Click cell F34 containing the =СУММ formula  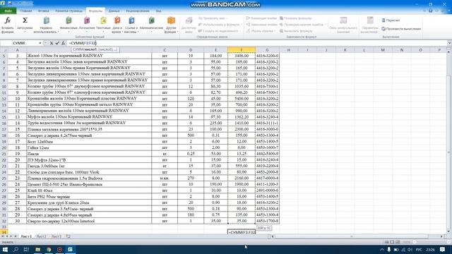tap(242, 232)
